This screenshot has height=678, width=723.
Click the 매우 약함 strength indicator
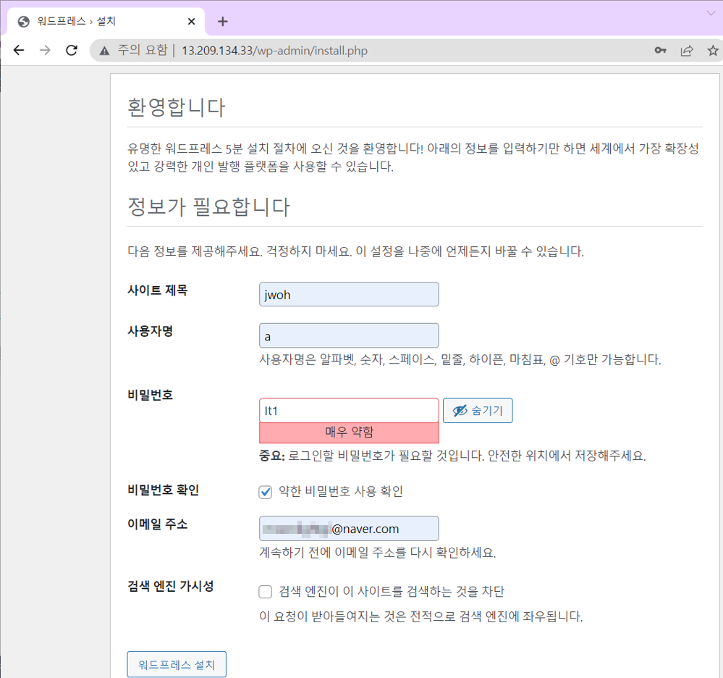tap(349, 432)
